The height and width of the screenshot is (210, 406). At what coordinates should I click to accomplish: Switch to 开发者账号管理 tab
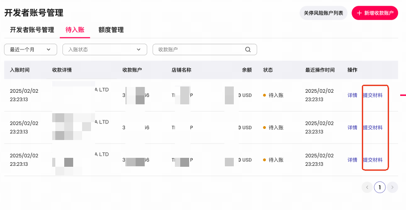(32, 30)
